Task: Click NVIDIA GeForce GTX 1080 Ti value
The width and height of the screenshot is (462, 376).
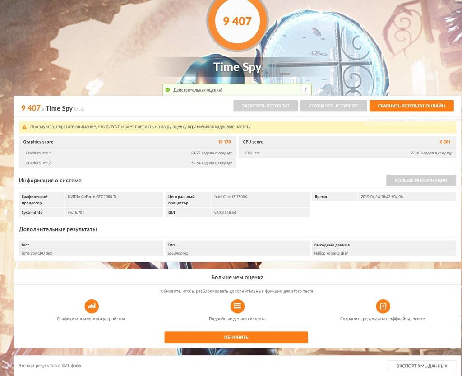Action: (92, 196)
